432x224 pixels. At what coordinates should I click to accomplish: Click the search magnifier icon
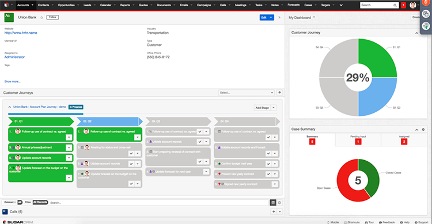[x=395, y=5]
